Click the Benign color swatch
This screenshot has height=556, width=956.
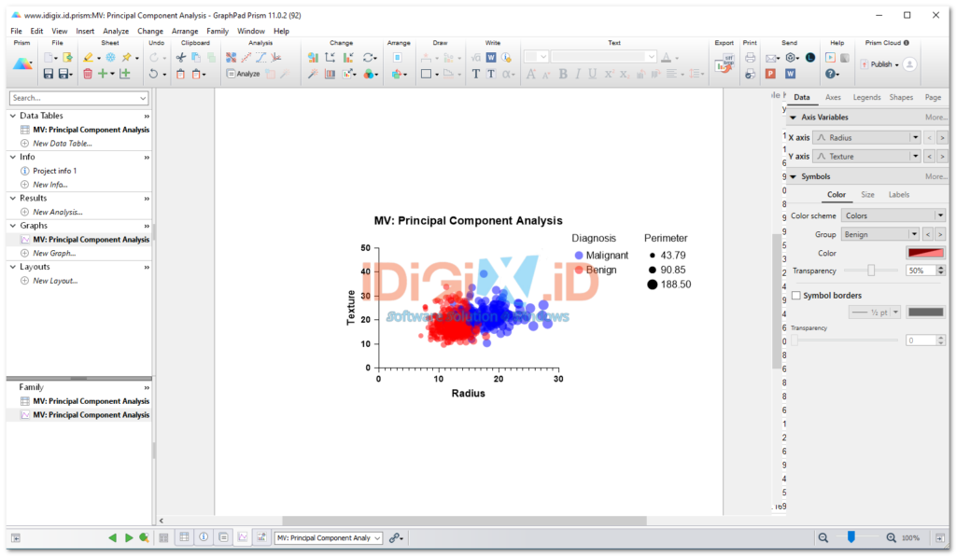[925, 254]
